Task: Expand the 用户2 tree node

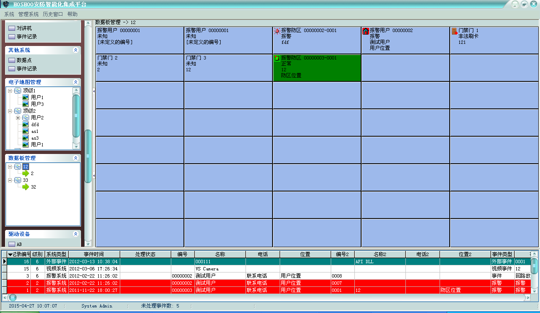Action: (18, 118)
